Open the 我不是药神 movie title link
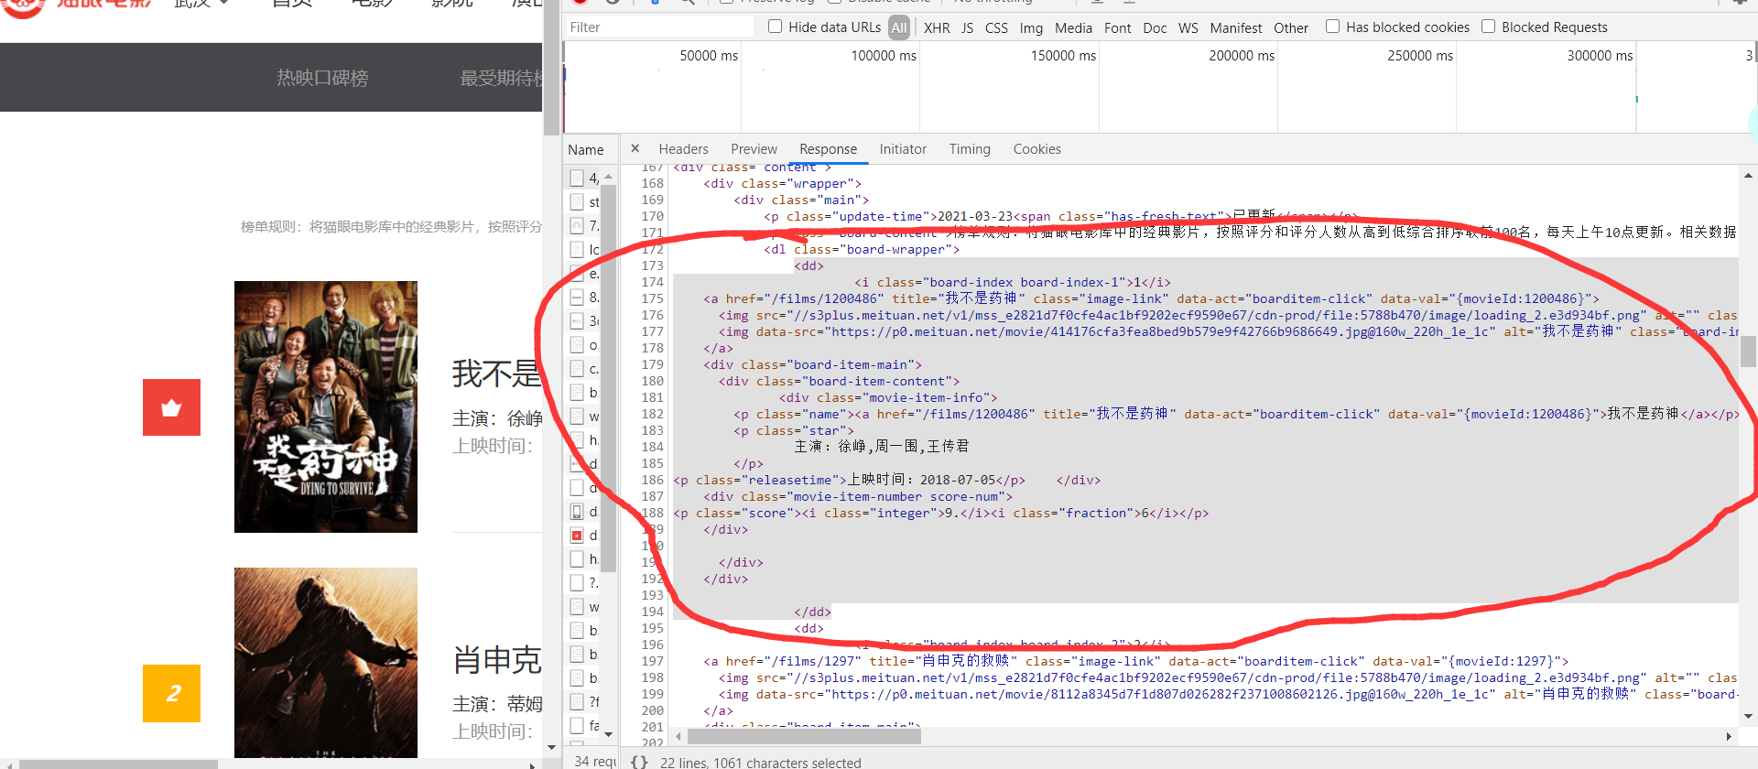The width and height of the screenshot is (1758, 769). pos(497,374)
